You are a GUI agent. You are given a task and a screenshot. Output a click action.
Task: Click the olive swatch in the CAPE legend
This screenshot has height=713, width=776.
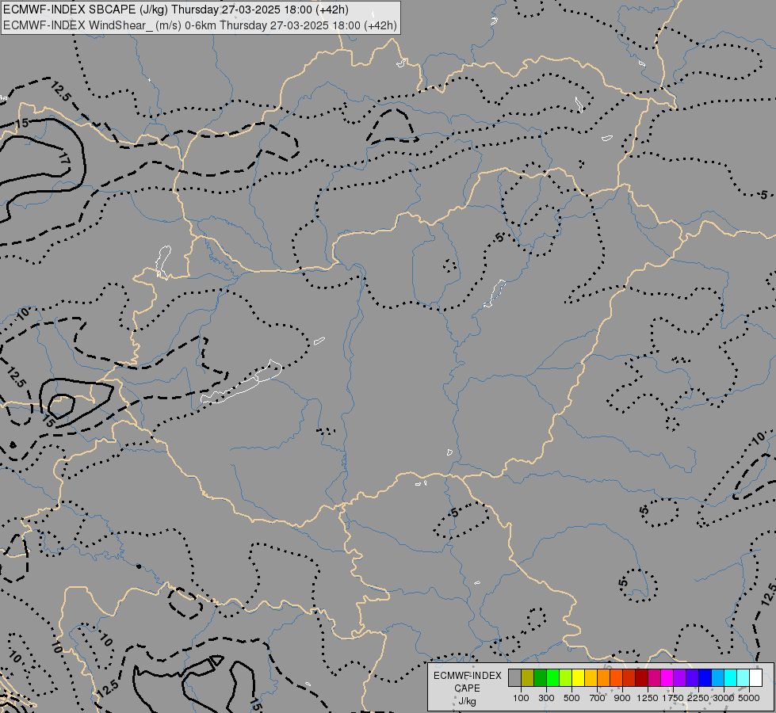click(528, 678)
